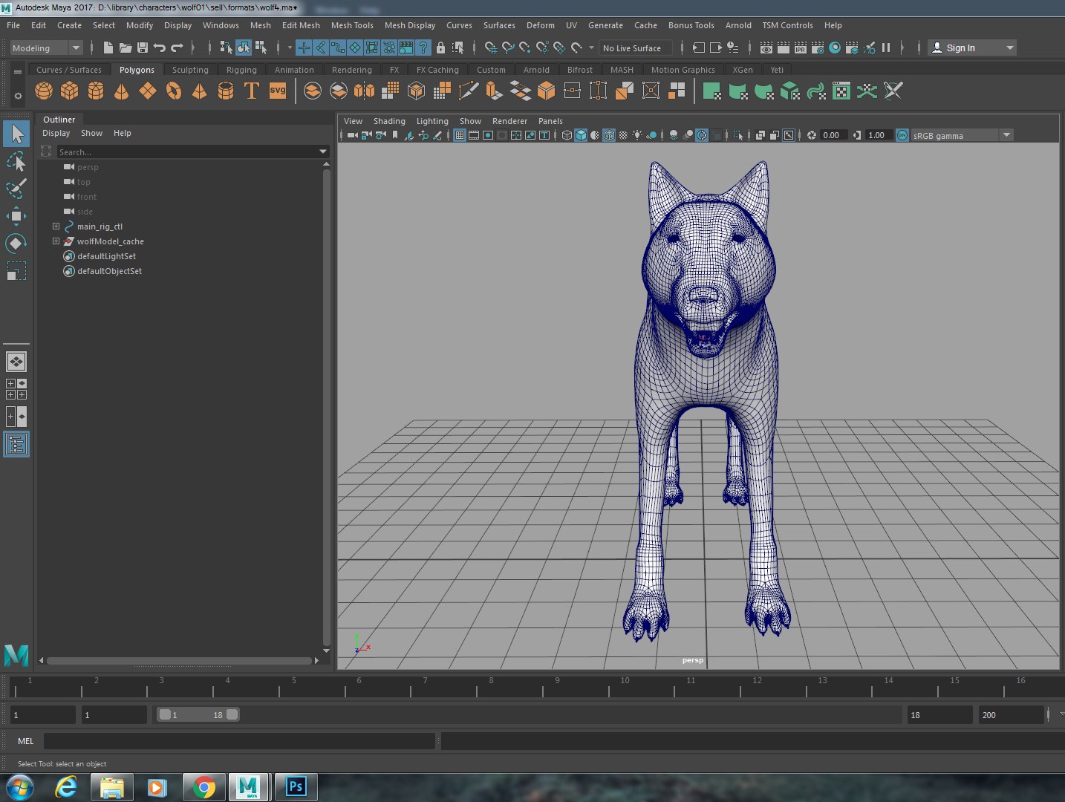The height and width of the screenshot is (802, 1065).
Task: Activate the Move tool in the toolbox
Action: pyautogui.click(x=16, y=216)
